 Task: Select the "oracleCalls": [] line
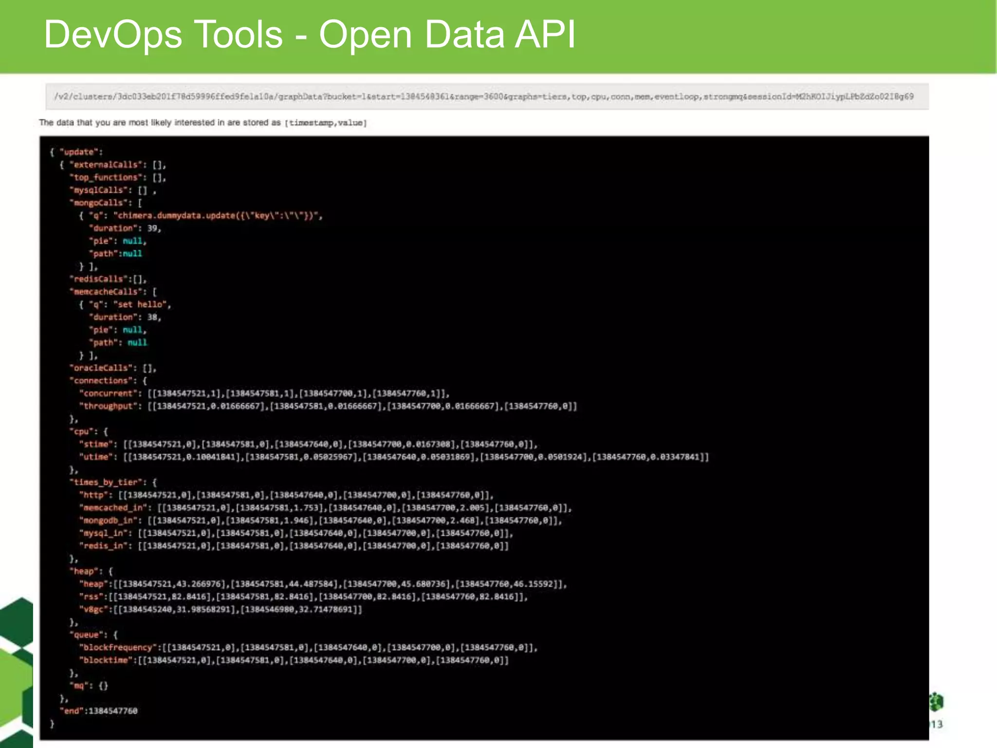(113, 368)
